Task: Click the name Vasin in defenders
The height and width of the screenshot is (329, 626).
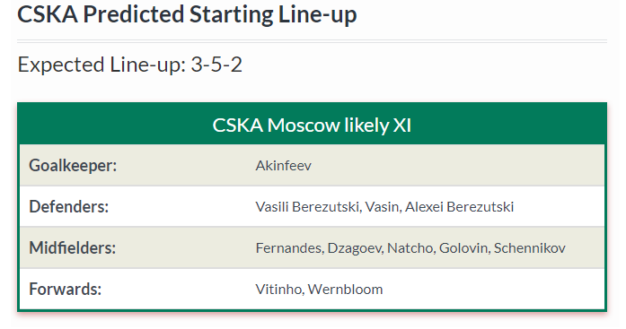Action: pos(382,207)
